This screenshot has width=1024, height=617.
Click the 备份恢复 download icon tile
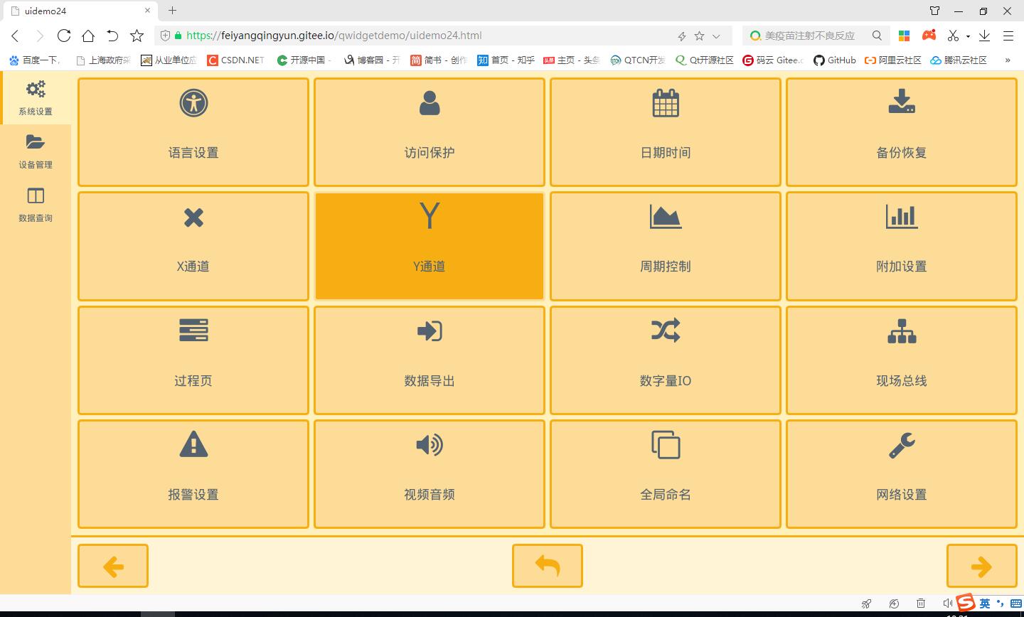901,132
